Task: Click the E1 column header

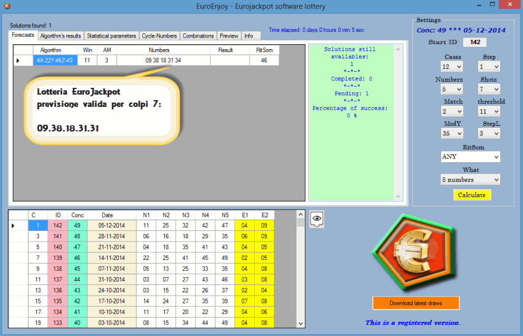Action: coord(244,215)
